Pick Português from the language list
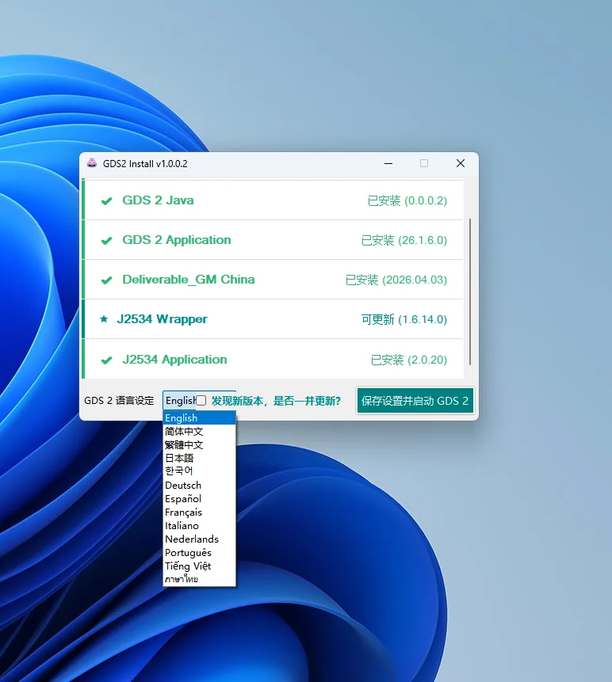The height and width of the screenshot is (682, 612). (x=199, y=552)
